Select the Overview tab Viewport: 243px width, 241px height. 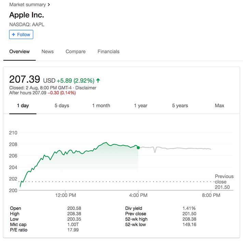point(19,52)
